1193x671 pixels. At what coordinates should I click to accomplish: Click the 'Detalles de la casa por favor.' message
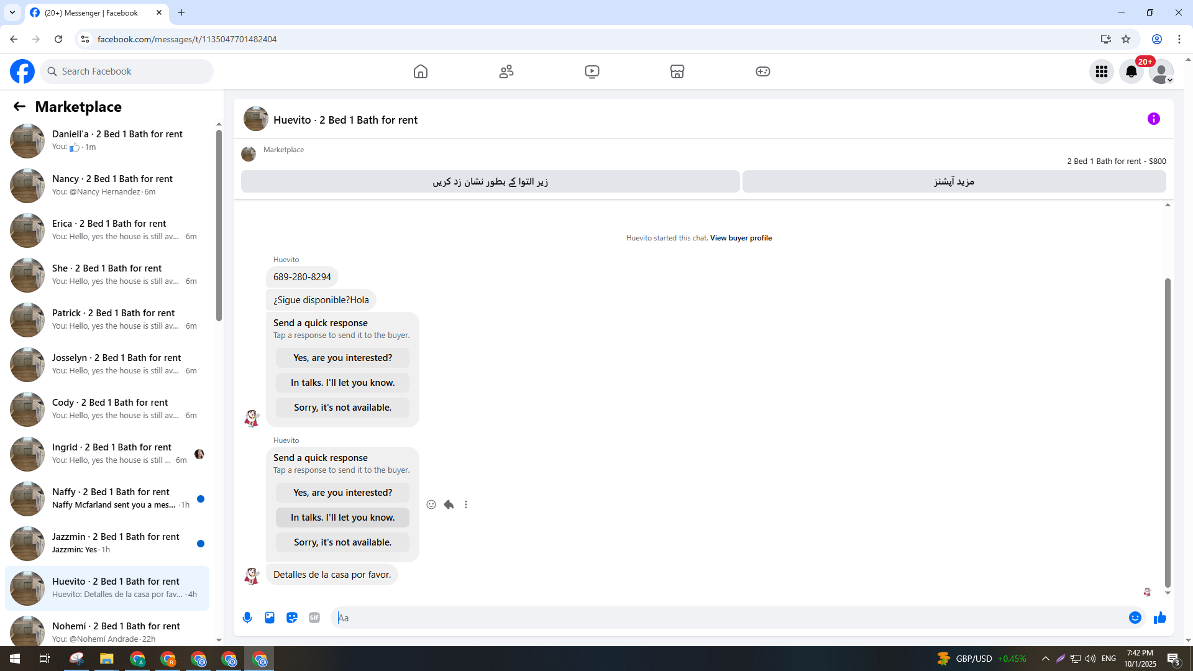332,575
